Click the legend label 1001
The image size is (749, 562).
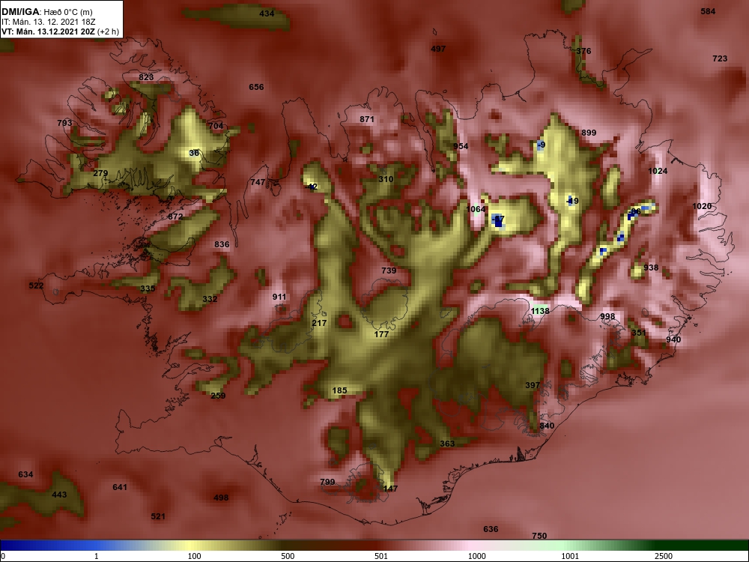tap(570, 556)
